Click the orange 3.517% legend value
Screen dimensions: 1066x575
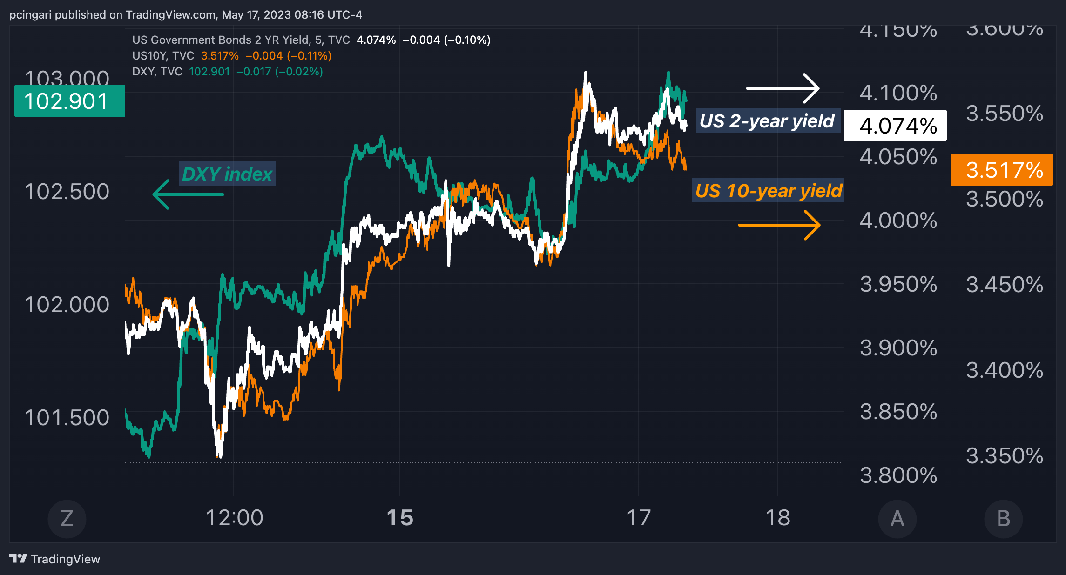pyautogui.click(x=220, y=56)
